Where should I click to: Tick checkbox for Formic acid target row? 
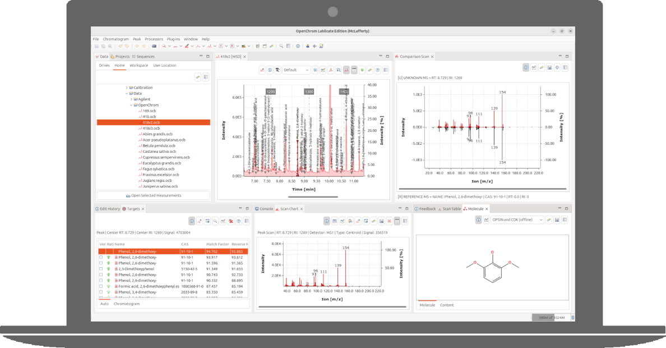pyautogui.click(x=101, y=286)
